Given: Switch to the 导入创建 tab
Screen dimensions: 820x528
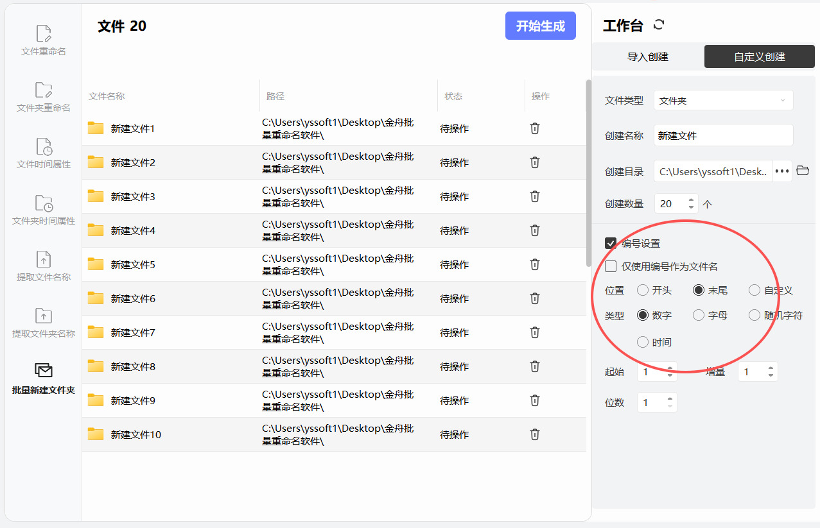Looking at the screenshot, I should tap(648, 56).
